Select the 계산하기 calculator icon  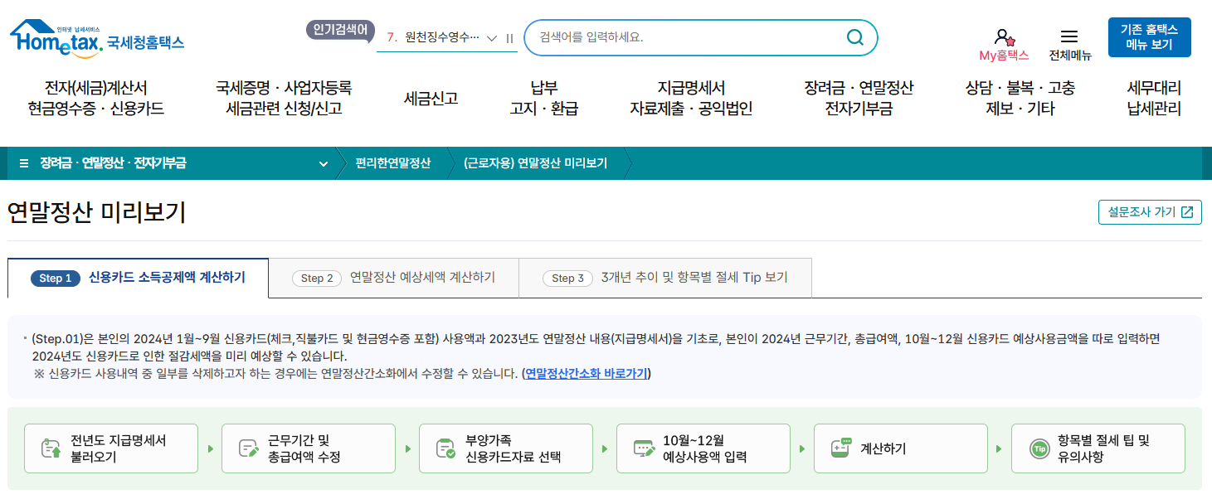point(841,448)
